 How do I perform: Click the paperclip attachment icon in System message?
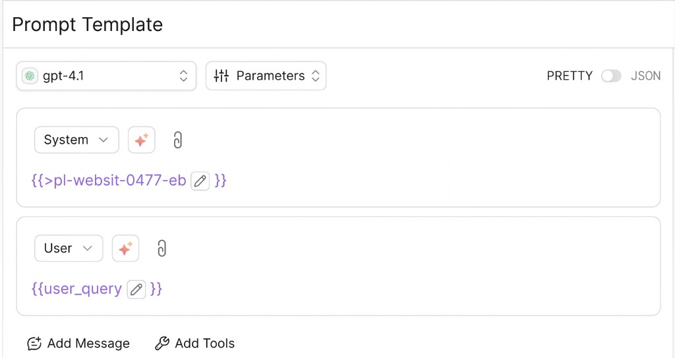(178, 140)
